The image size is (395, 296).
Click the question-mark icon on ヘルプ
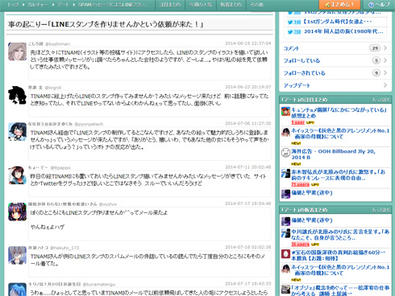pyautogui.click(x=371, y=5)
